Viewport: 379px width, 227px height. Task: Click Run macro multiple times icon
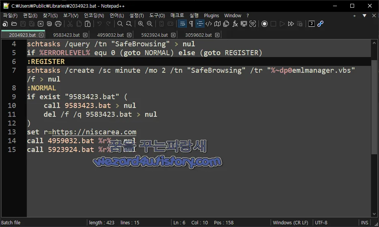coord(291,24)
